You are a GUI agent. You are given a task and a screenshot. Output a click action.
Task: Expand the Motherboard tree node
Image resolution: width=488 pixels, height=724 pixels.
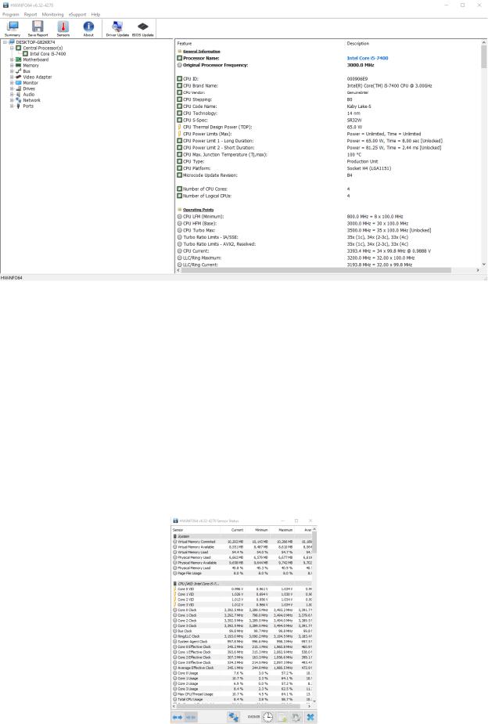pos(12,59)
